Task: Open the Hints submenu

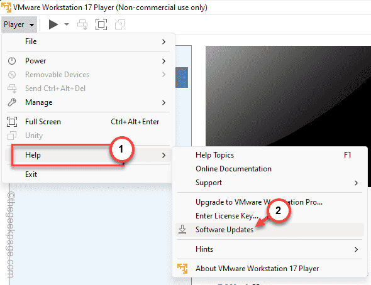Action: point(270,249)
